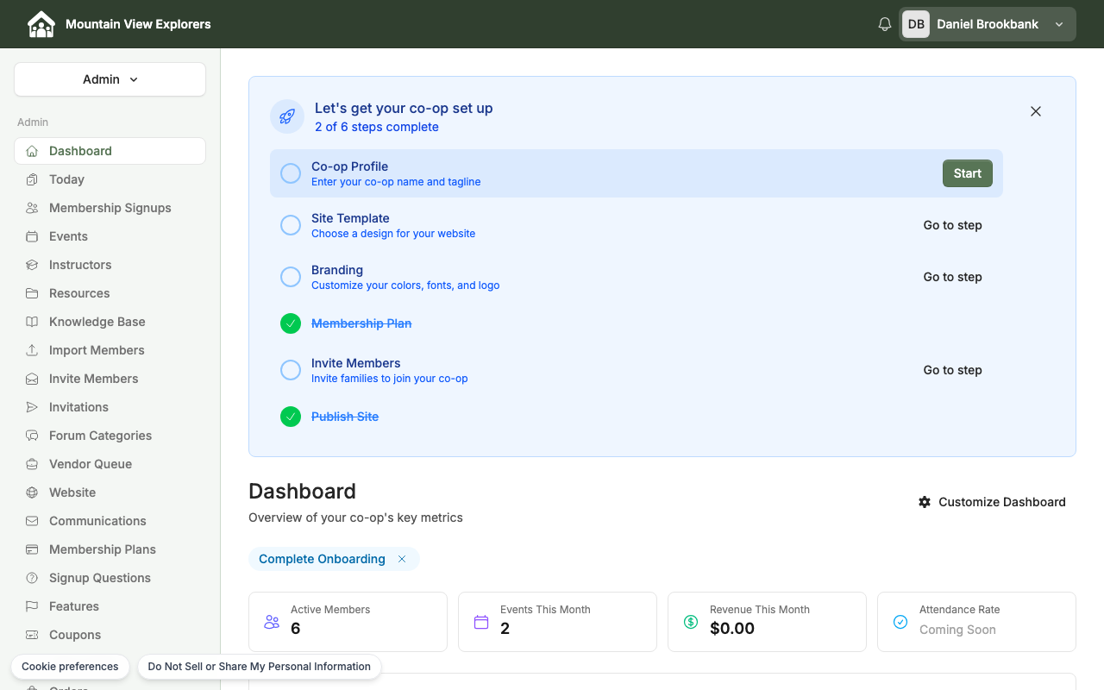
Task: Click the Invitations paper plane icon
Action: pyautogui.click(x=32, y=407)
